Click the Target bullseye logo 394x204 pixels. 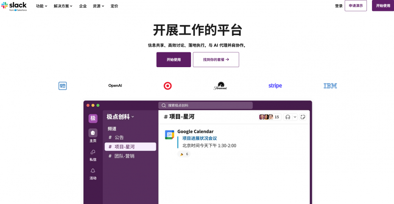[168, 86]
